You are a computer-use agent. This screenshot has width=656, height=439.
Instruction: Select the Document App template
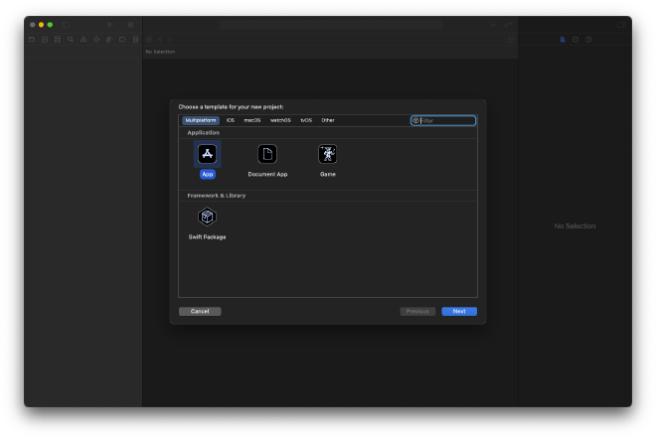[267, 154]
